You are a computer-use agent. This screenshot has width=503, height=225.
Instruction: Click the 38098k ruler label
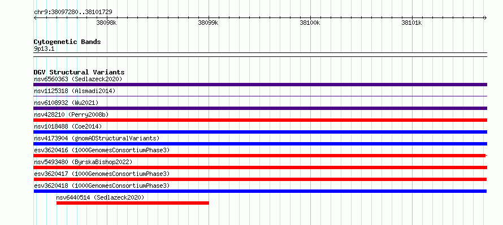coord(106,23)
